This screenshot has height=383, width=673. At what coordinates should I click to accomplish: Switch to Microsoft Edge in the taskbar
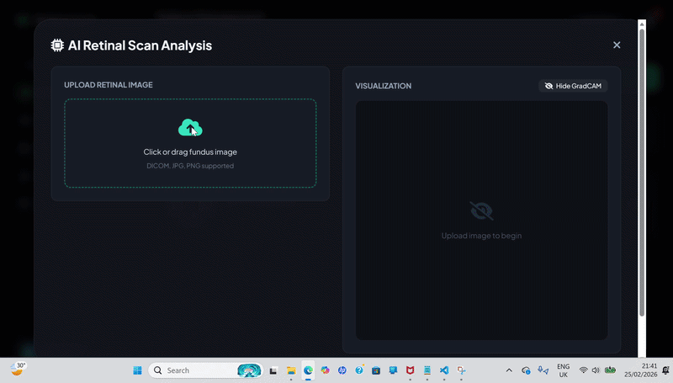308,370
